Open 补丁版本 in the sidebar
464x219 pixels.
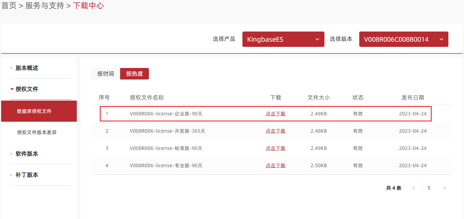[x=27, y=175]
